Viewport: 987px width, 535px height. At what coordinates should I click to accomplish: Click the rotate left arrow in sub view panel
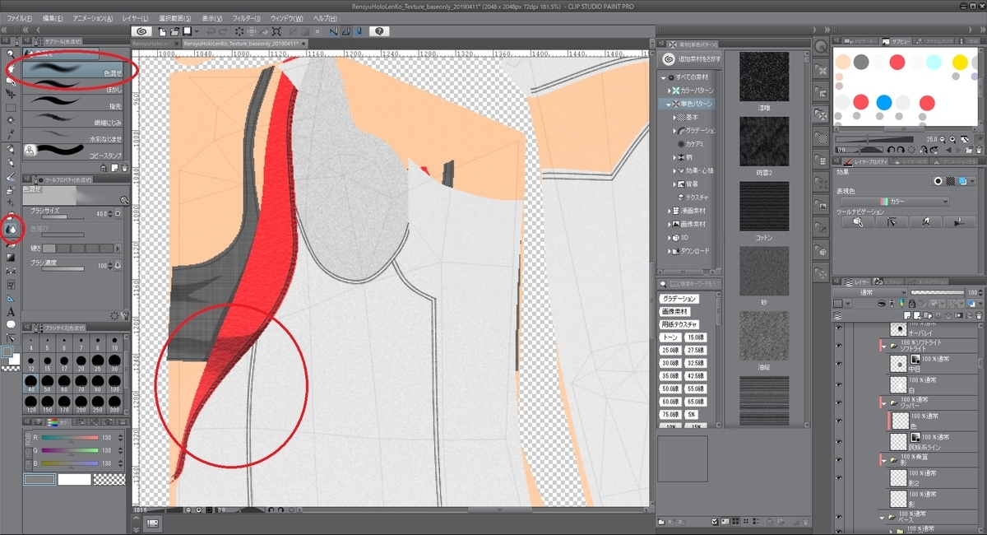pyautogui.click(x=890, y=150)
